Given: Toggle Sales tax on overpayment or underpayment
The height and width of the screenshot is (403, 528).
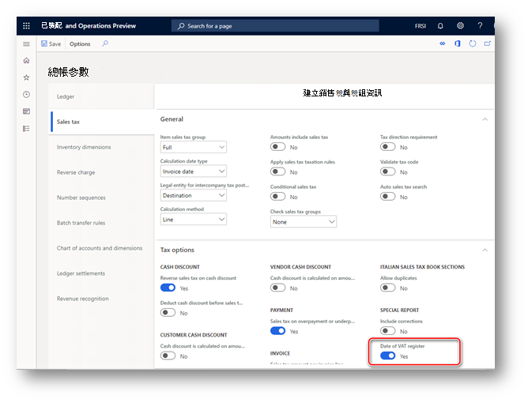Looking at the screenshot, I should [277, 331].
